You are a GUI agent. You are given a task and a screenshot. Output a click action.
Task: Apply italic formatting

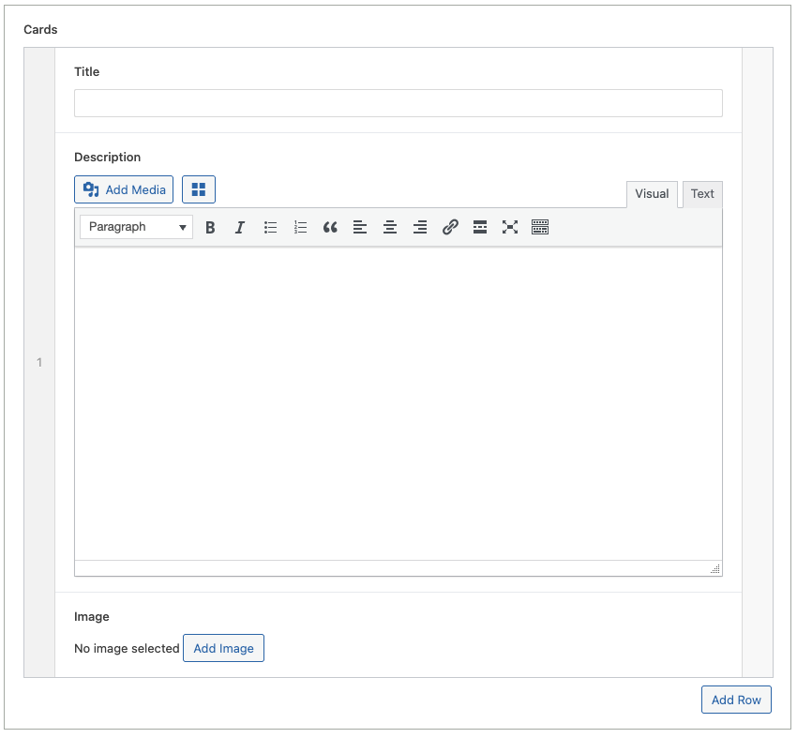point(240,227)
